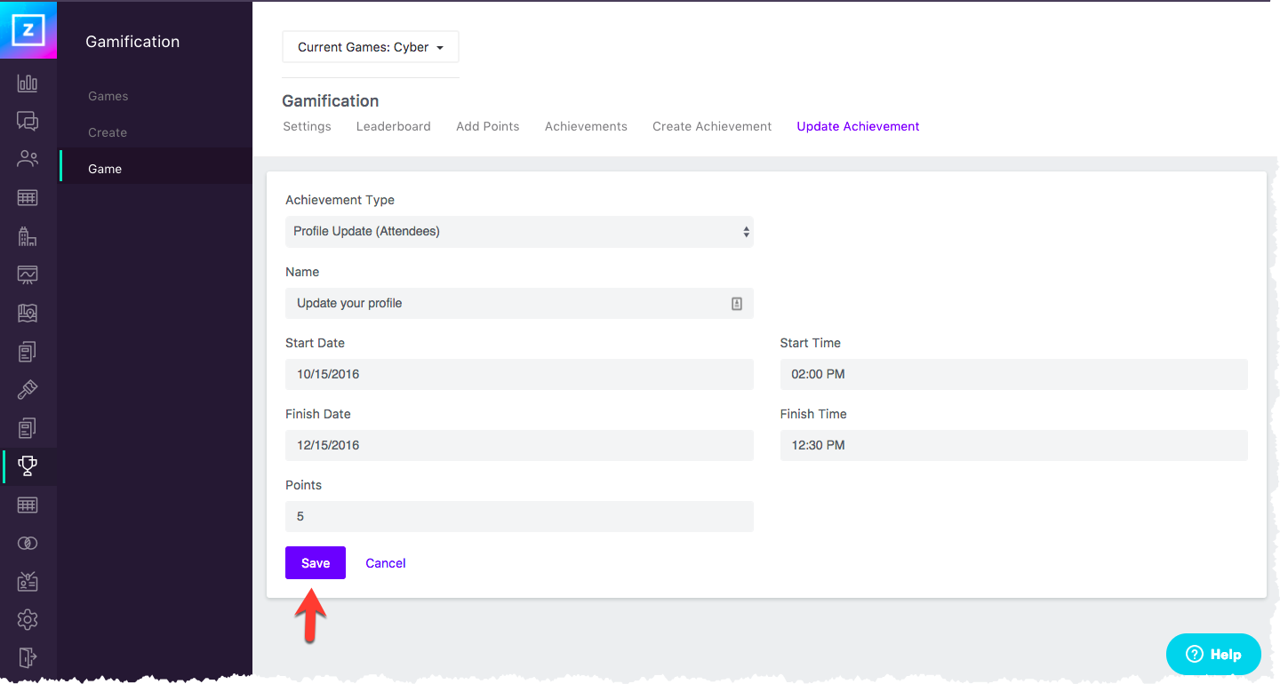
Task: Click the Start Date field
Action: pos(519,374)
